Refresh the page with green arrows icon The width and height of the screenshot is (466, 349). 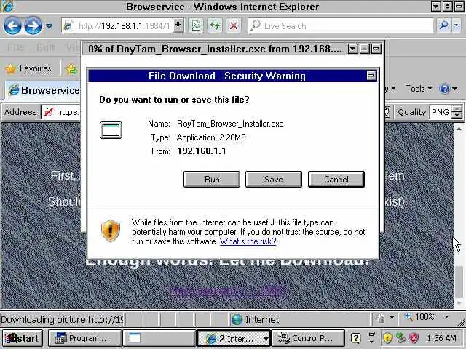pos(215,26)
